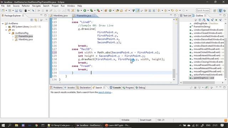Click the Debug bug icon in toolbar
This screenshot has width=228, height=128.
(78, 10)
